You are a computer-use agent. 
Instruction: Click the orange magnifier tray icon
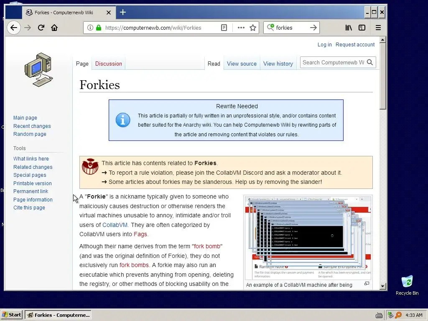click(x=398, y=315)
